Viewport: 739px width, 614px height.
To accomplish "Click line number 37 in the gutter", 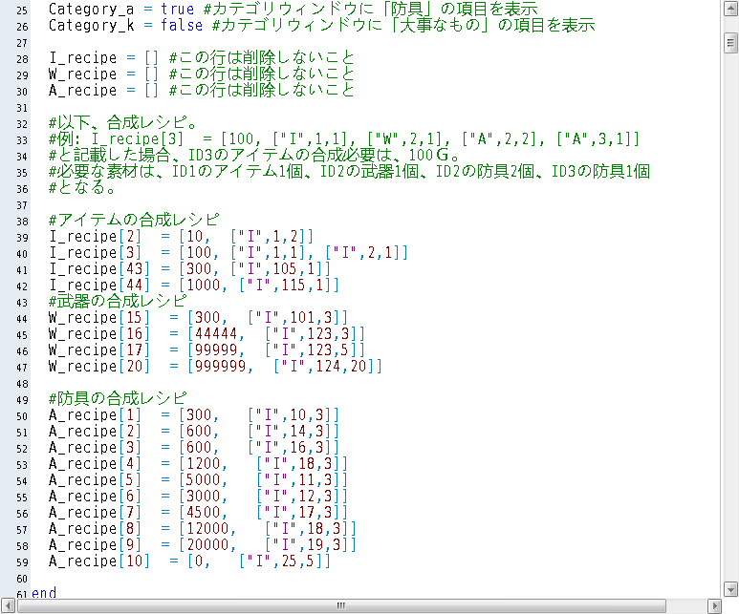I will (22, 205).
